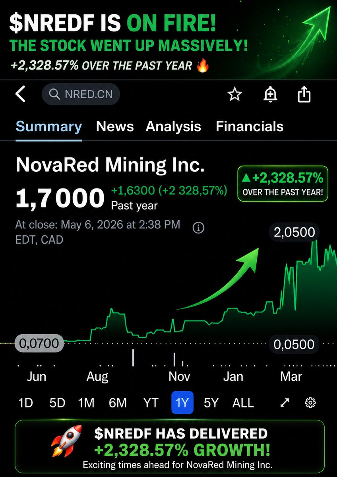This screenshot has height=477, width=337.
Task: Select the 1M chart range
Action: [86, 403]
